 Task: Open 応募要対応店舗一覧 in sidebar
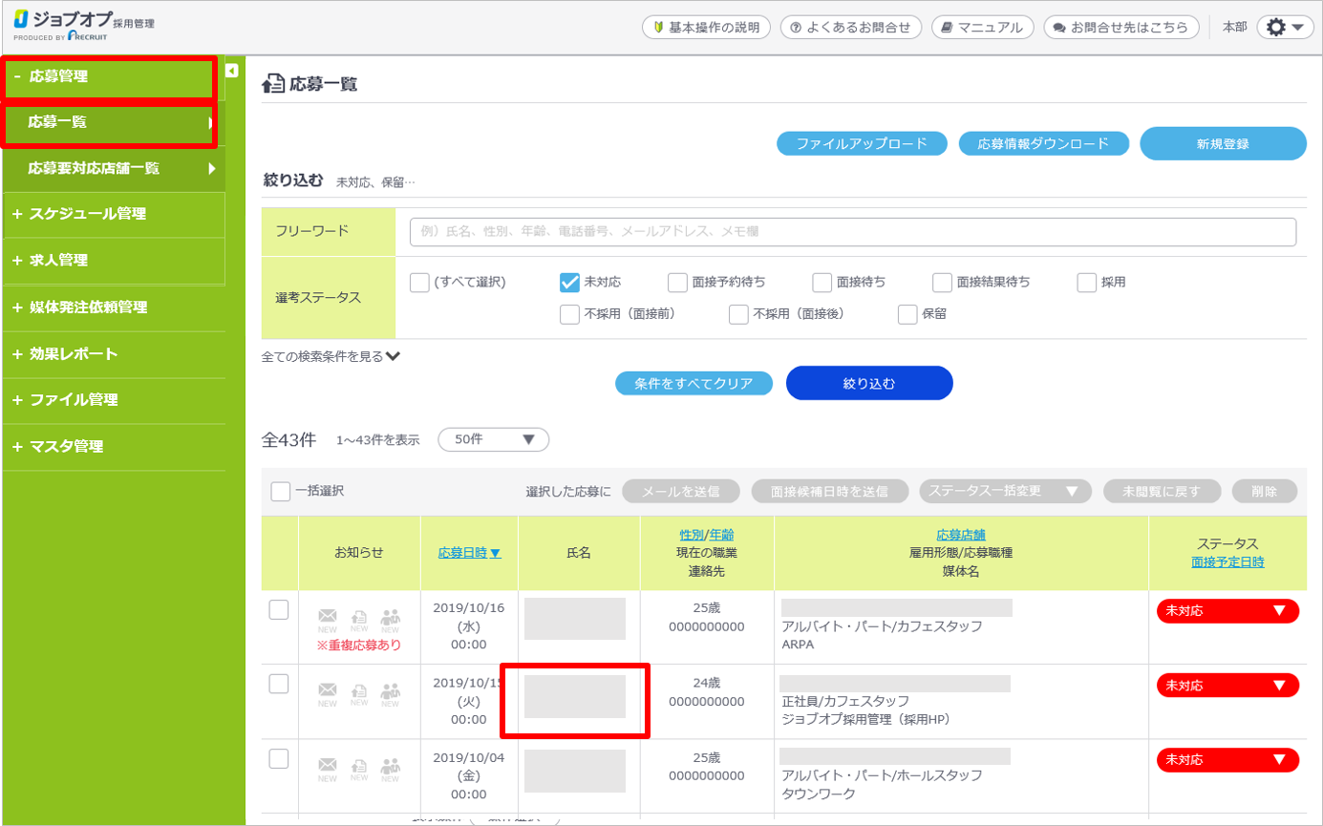tap(94, 168)
